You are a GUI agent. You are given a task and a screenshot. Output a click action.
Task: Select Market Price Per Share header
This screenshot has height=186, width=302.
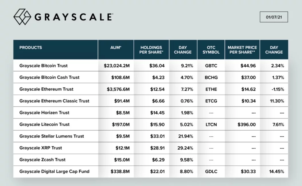point(242,50)
